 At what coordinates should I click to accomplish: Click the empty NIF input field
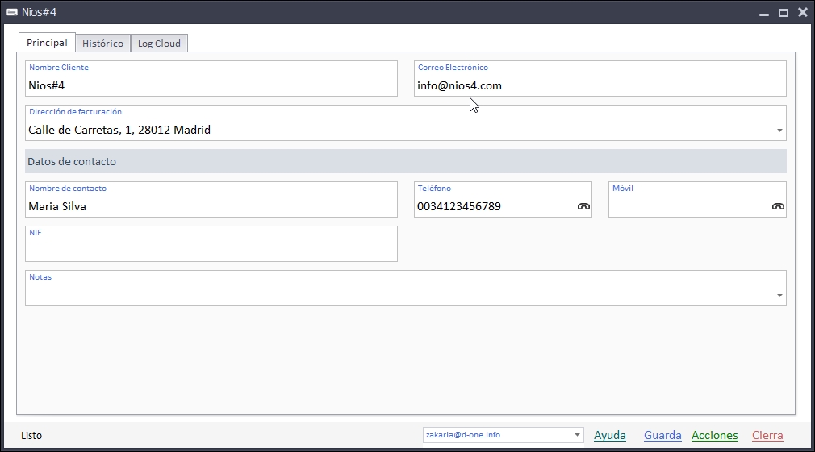pos(210,249)
